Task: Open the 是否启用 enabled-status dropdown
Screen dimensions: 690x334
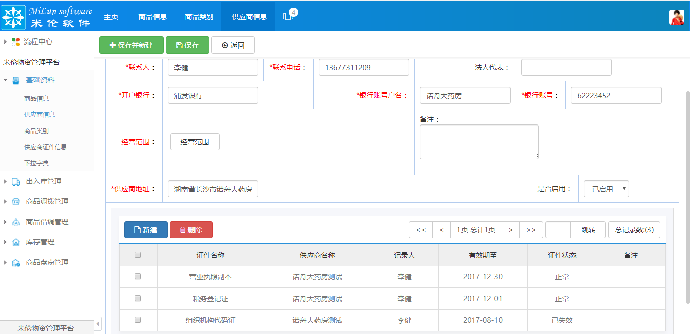Action: [606, 188]
